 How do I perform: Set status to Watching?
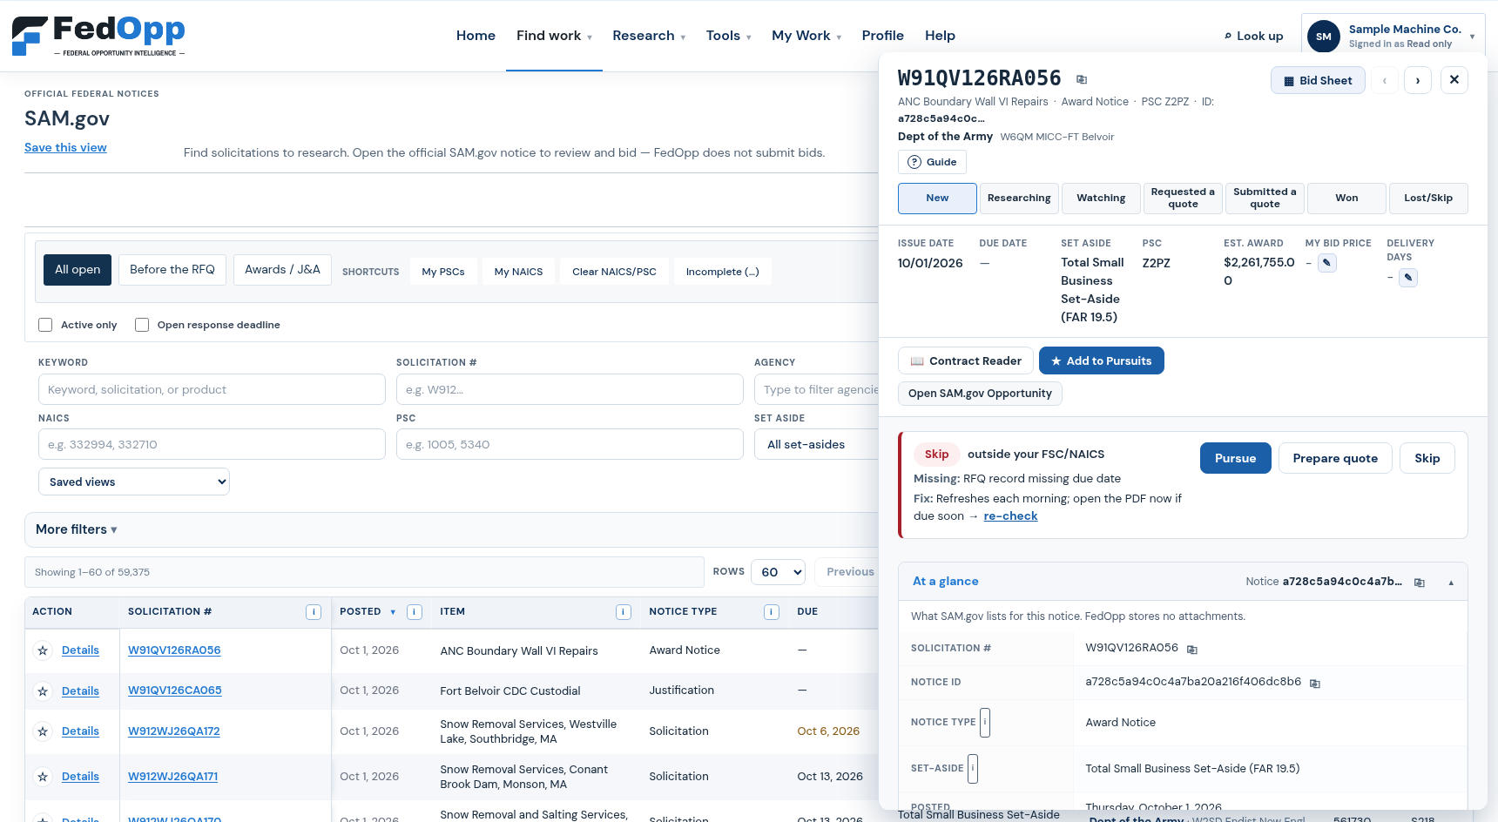coord(1101,199)
